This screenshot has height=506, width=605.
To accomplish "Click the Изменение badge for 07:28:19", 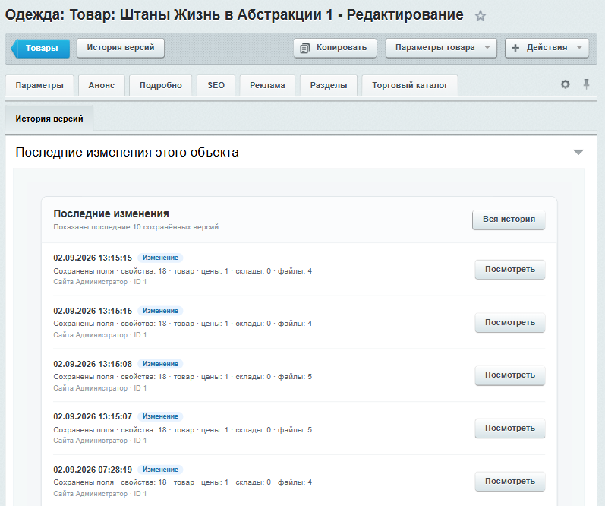I will click(160, 470).
